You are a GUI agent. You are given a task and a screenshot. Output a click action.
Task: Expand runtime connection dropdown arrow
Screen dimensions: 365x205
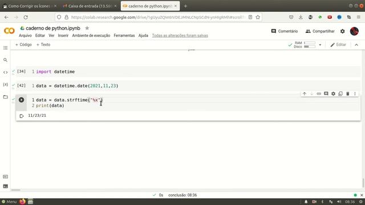click(x=320, y=45)
